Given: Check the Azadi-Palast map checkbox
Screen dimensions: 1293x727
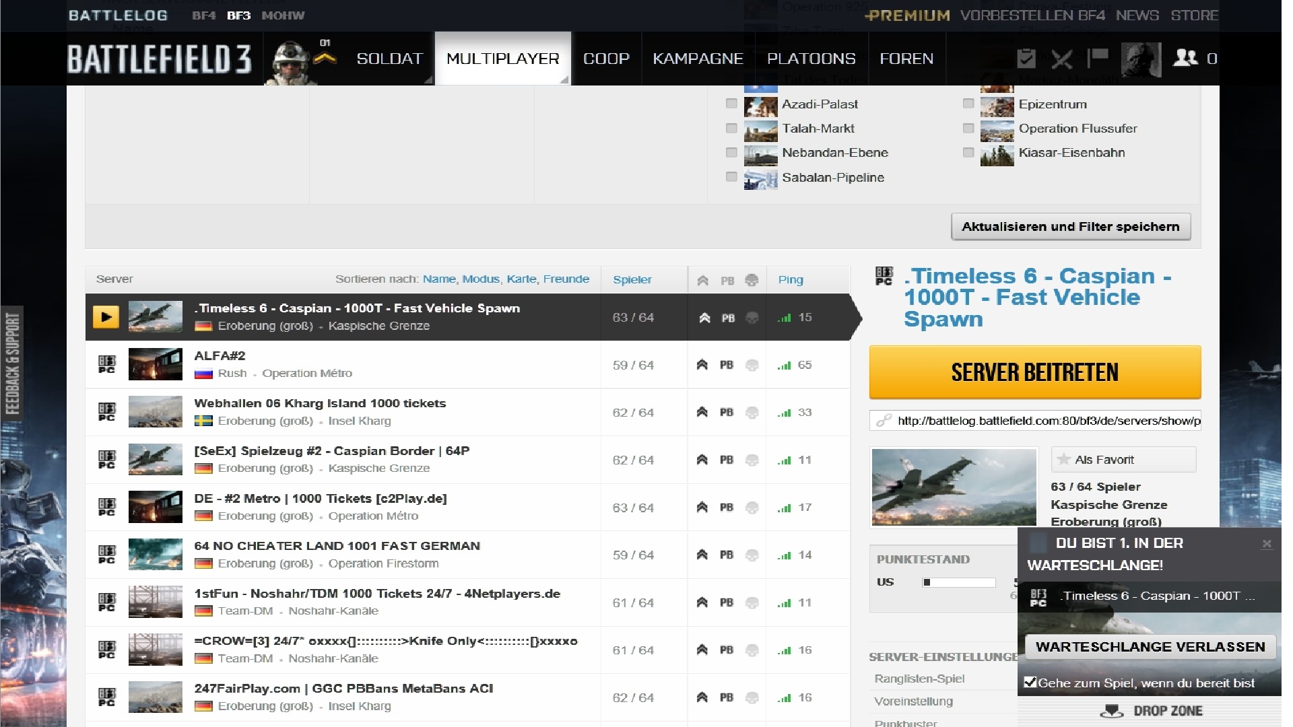Looking at the screenshot, I should [x=731, y=104].
